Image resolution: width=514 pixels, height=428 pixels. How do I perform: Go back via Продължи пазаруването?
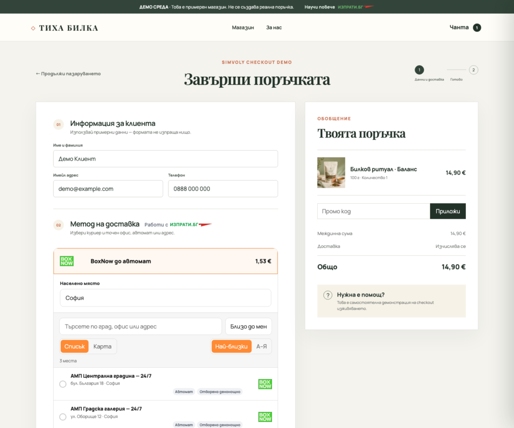68,74
